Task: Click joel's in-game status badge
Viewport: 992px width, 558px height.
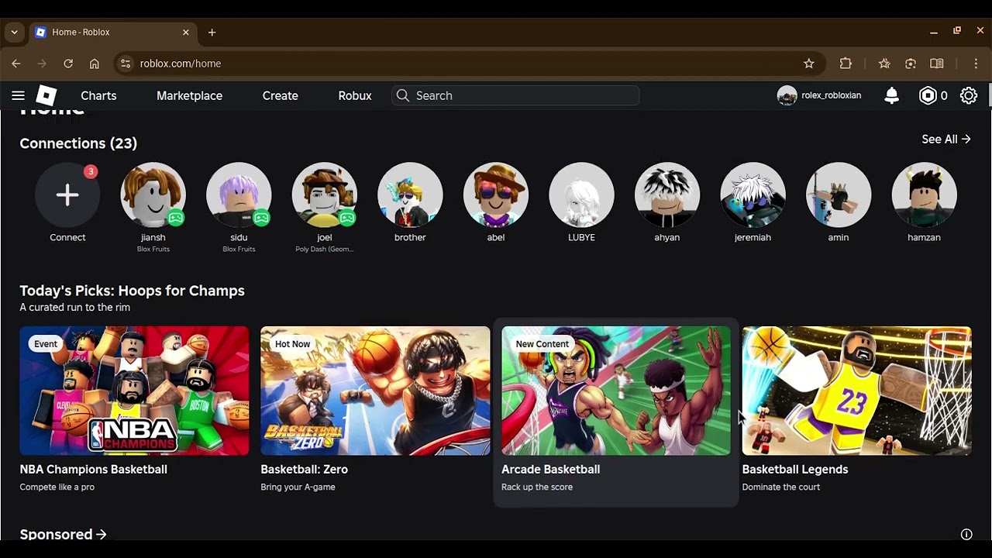Action: click(x=347, y=218)
